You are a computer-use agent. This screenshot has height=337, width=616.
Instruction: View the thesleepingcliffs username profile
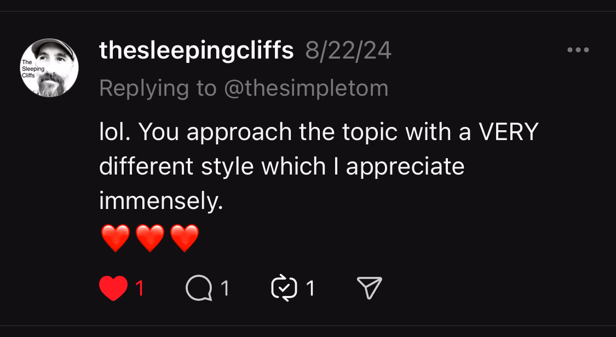pos(196,50)
